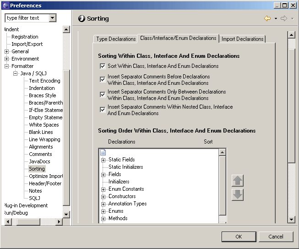Image resolution: width=299 pixels, height=249 pixels.
Task: Click the move up arrow button
Action: [238, 181]
